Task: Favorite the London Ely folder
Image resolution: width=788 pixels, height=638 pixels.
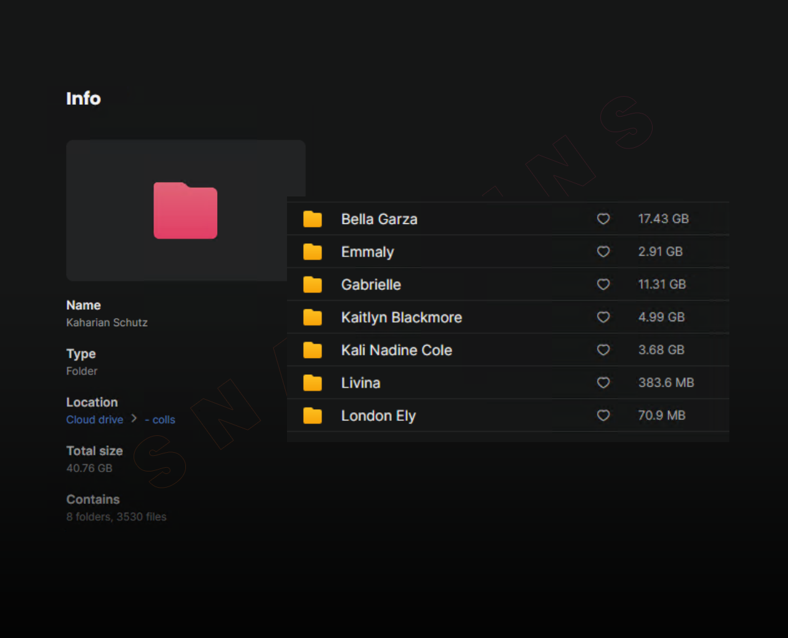Action: (603, 415)
